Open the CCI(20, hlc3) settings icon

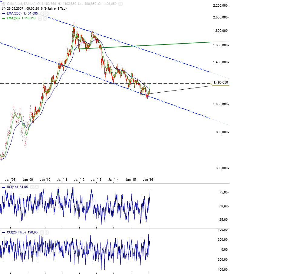click(x=42, y=233)
